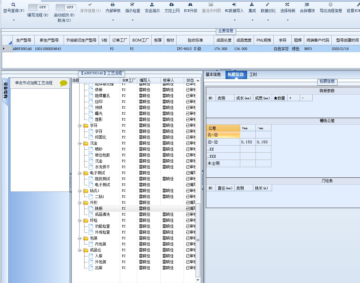This screenshot has height=283, width=360.
Task: Click 集成 download icon
Action: point(252,5)
